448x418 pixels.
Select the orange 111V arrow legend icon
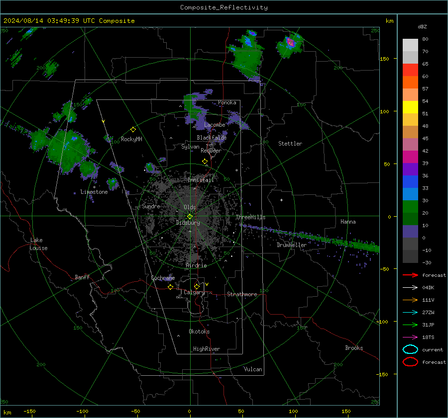click(x=410, y=300)
